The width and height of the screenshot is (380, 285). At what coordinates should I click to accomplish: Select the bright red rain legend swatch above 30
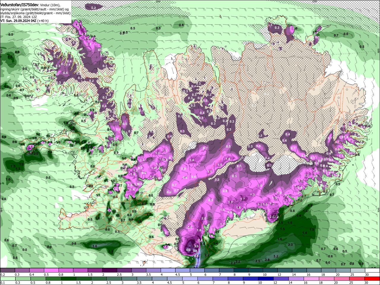tap(372, 278)
